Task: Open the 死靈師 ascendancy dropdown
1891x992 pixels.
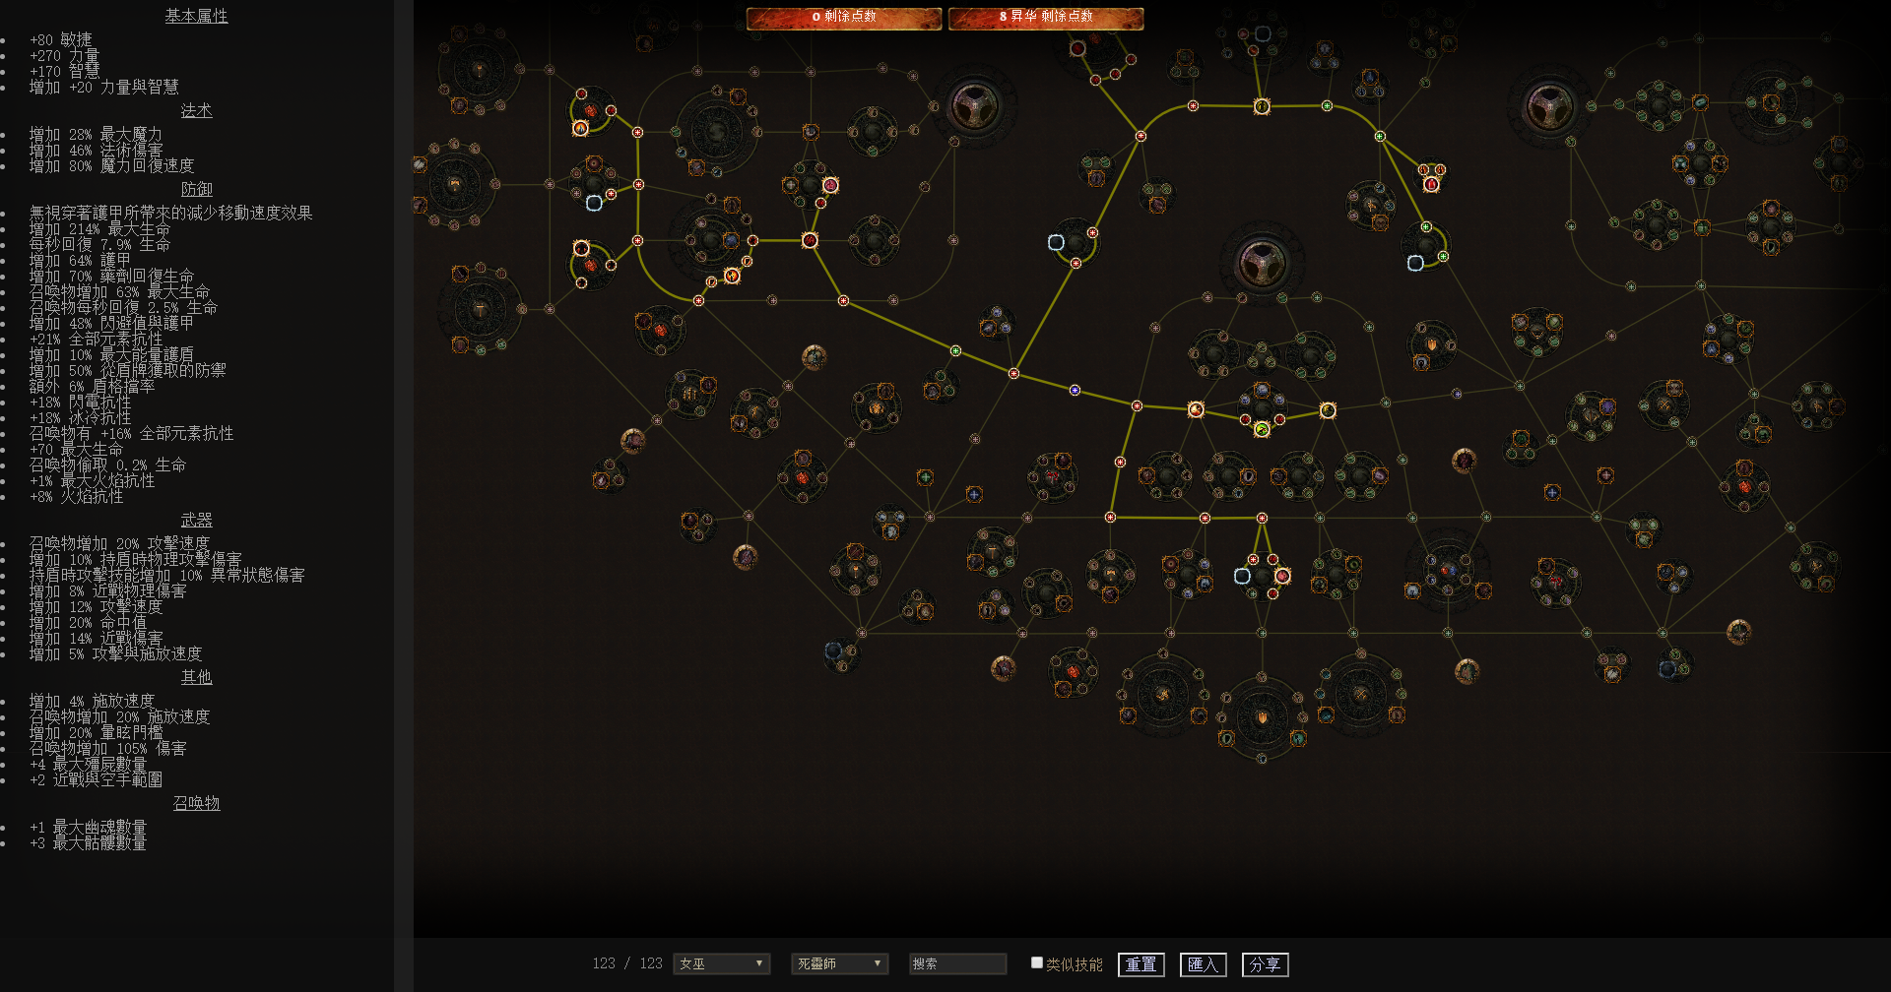Action: 840,963
